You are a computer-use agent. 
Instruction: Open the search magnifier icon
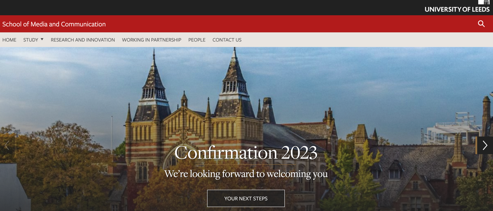[481, 24]
